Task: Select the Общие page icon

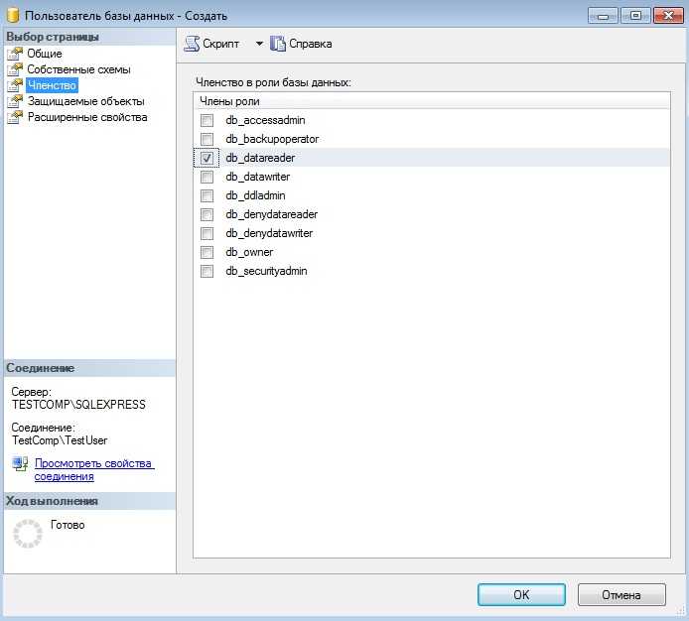Action: tap(14, 54)
